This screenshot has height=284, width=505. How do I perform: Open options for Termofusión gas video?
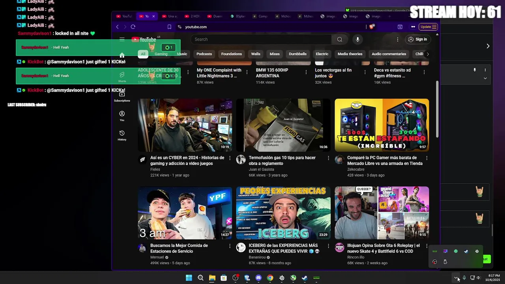pos(328,158)
